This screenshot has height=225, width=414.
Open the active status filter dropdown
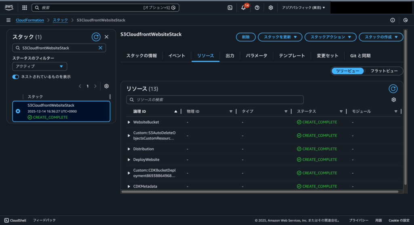(40, 66)
